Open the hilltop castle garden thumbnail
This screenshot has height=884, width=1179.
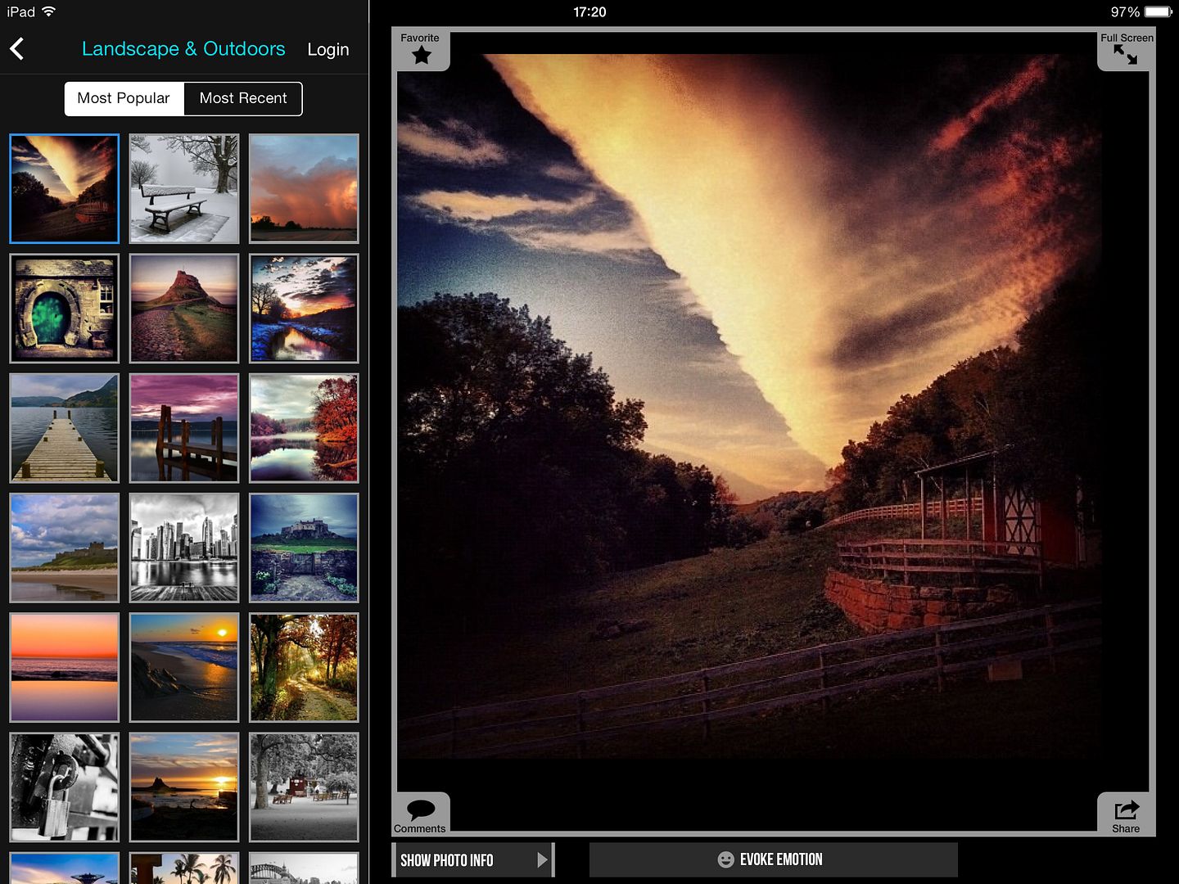click(304, 548)
